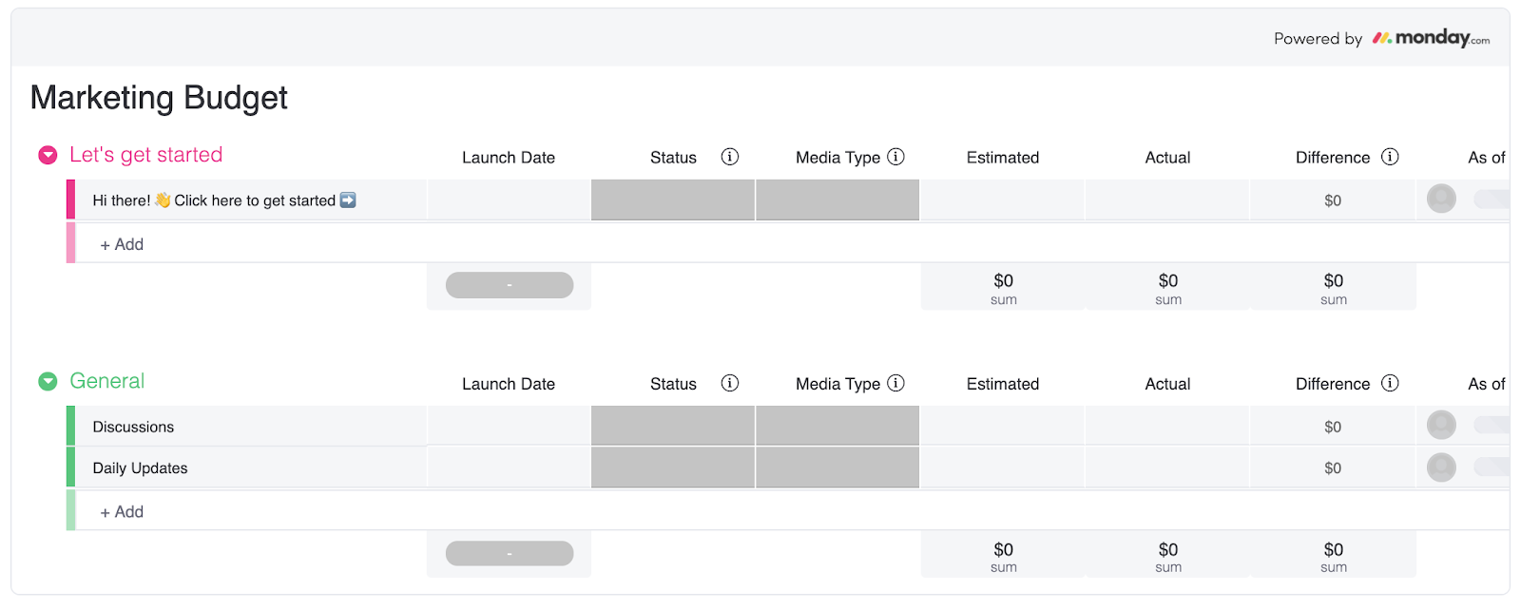
Task: Click Actual column header in Let's get started
Action: point(1167,158)
